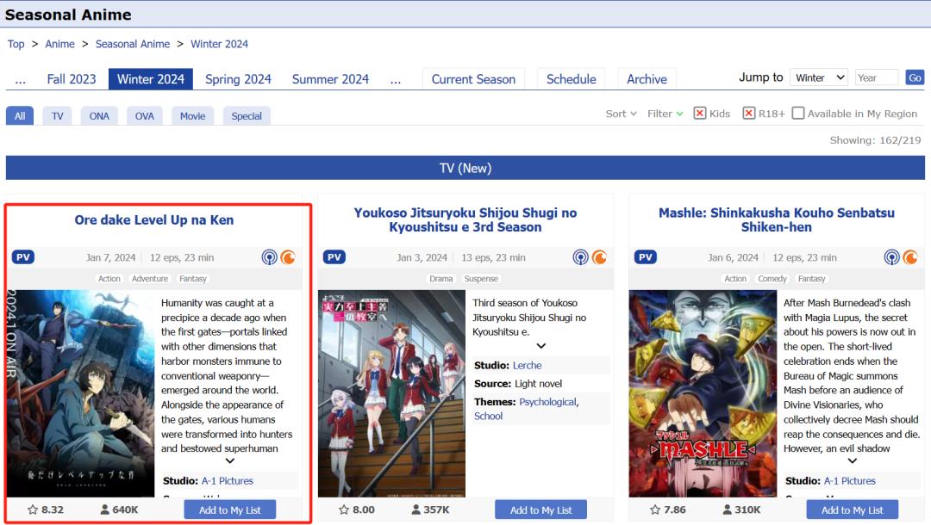This screenshot has width=931, height=525.
Task: Click Top breadcrumb link
Action: coord(16,44)
